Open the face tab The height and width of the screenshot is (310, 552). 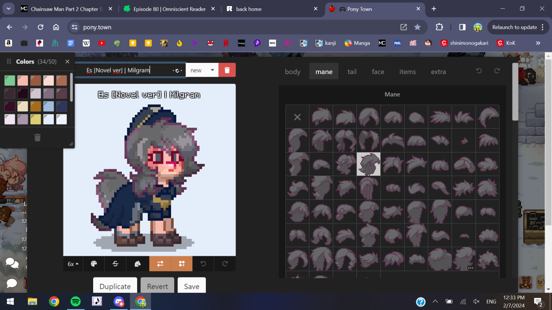[378, 72]
